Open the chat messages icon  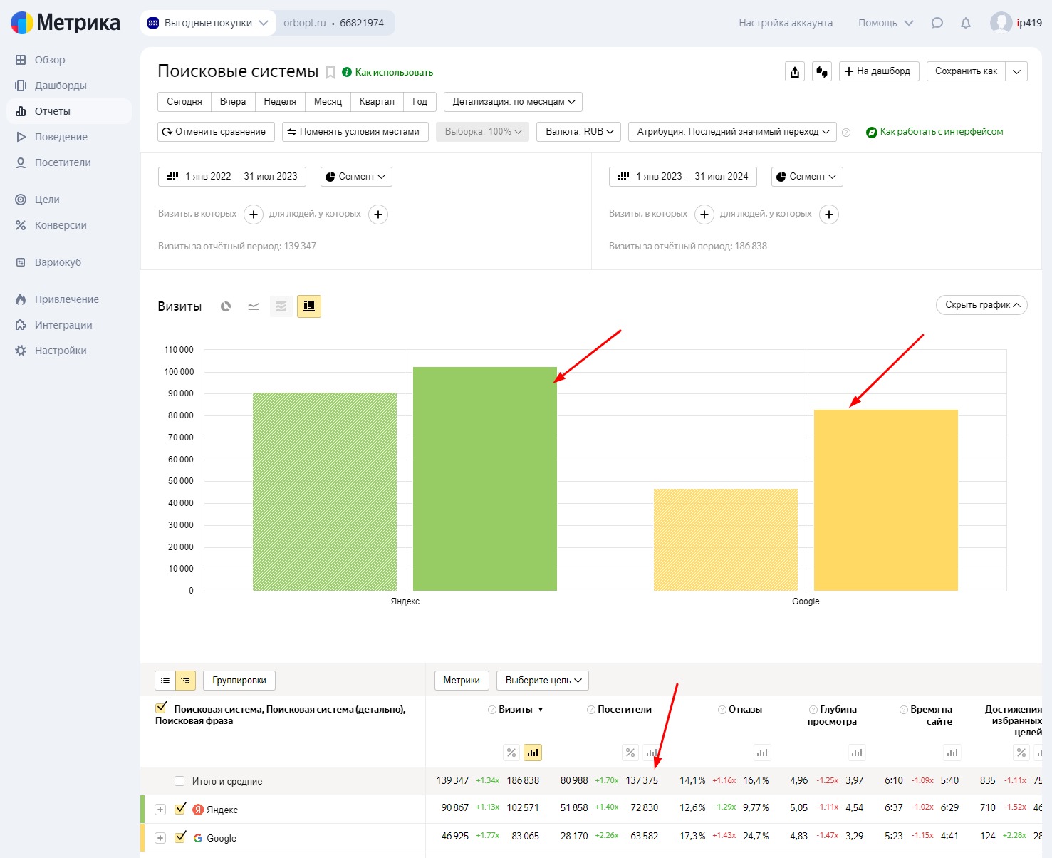pyautogui.click(x=937, y=23)
